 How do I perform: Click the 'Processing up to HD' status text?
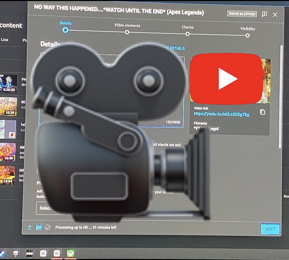(x=86, y=228)
